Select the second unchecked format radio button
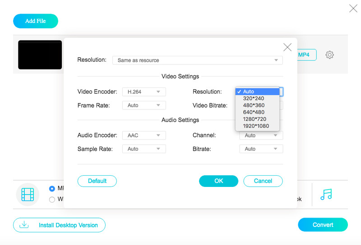 [52, 200]
